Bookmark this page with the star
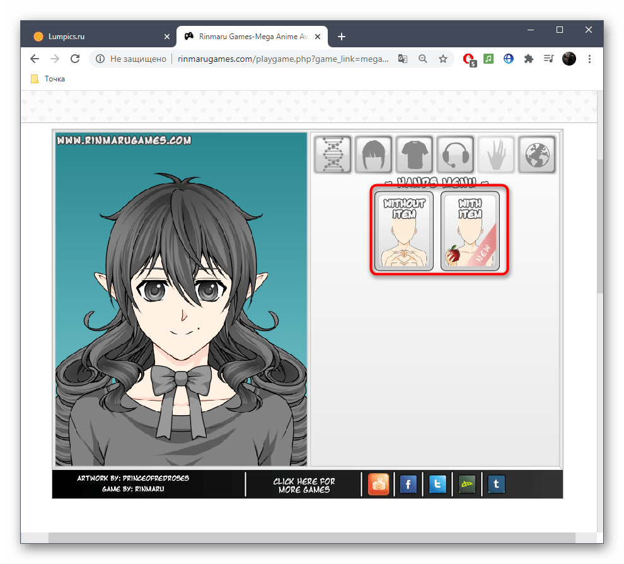Screen dimensions: 624x564 coord(443,59)
